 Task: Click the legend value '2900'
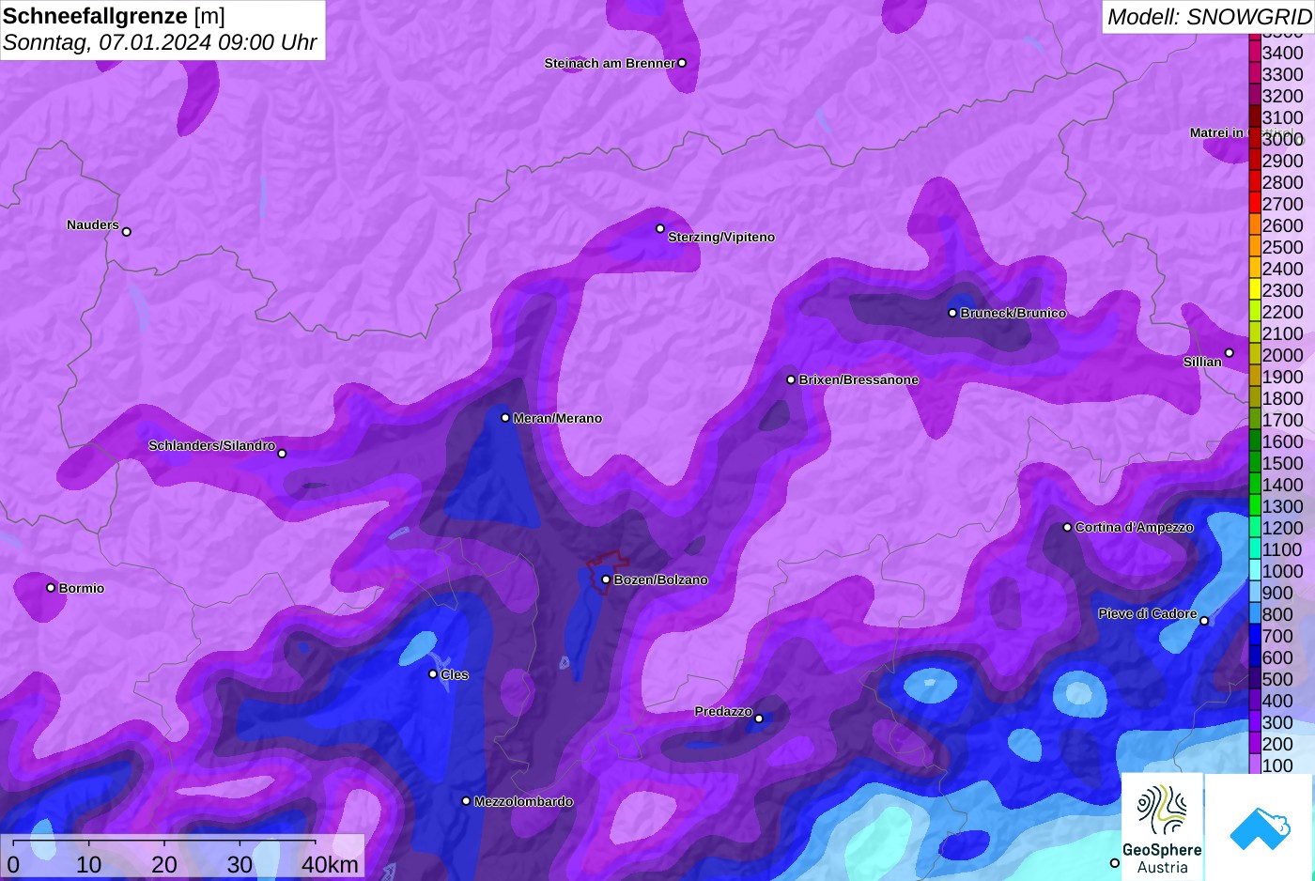(x=1282, y=161)
